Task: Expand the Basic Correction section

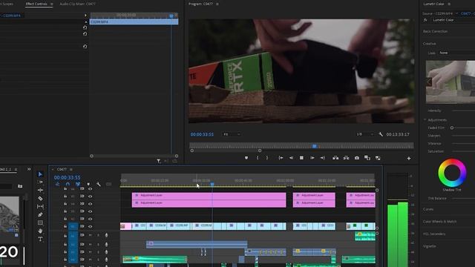Action: 435,31
